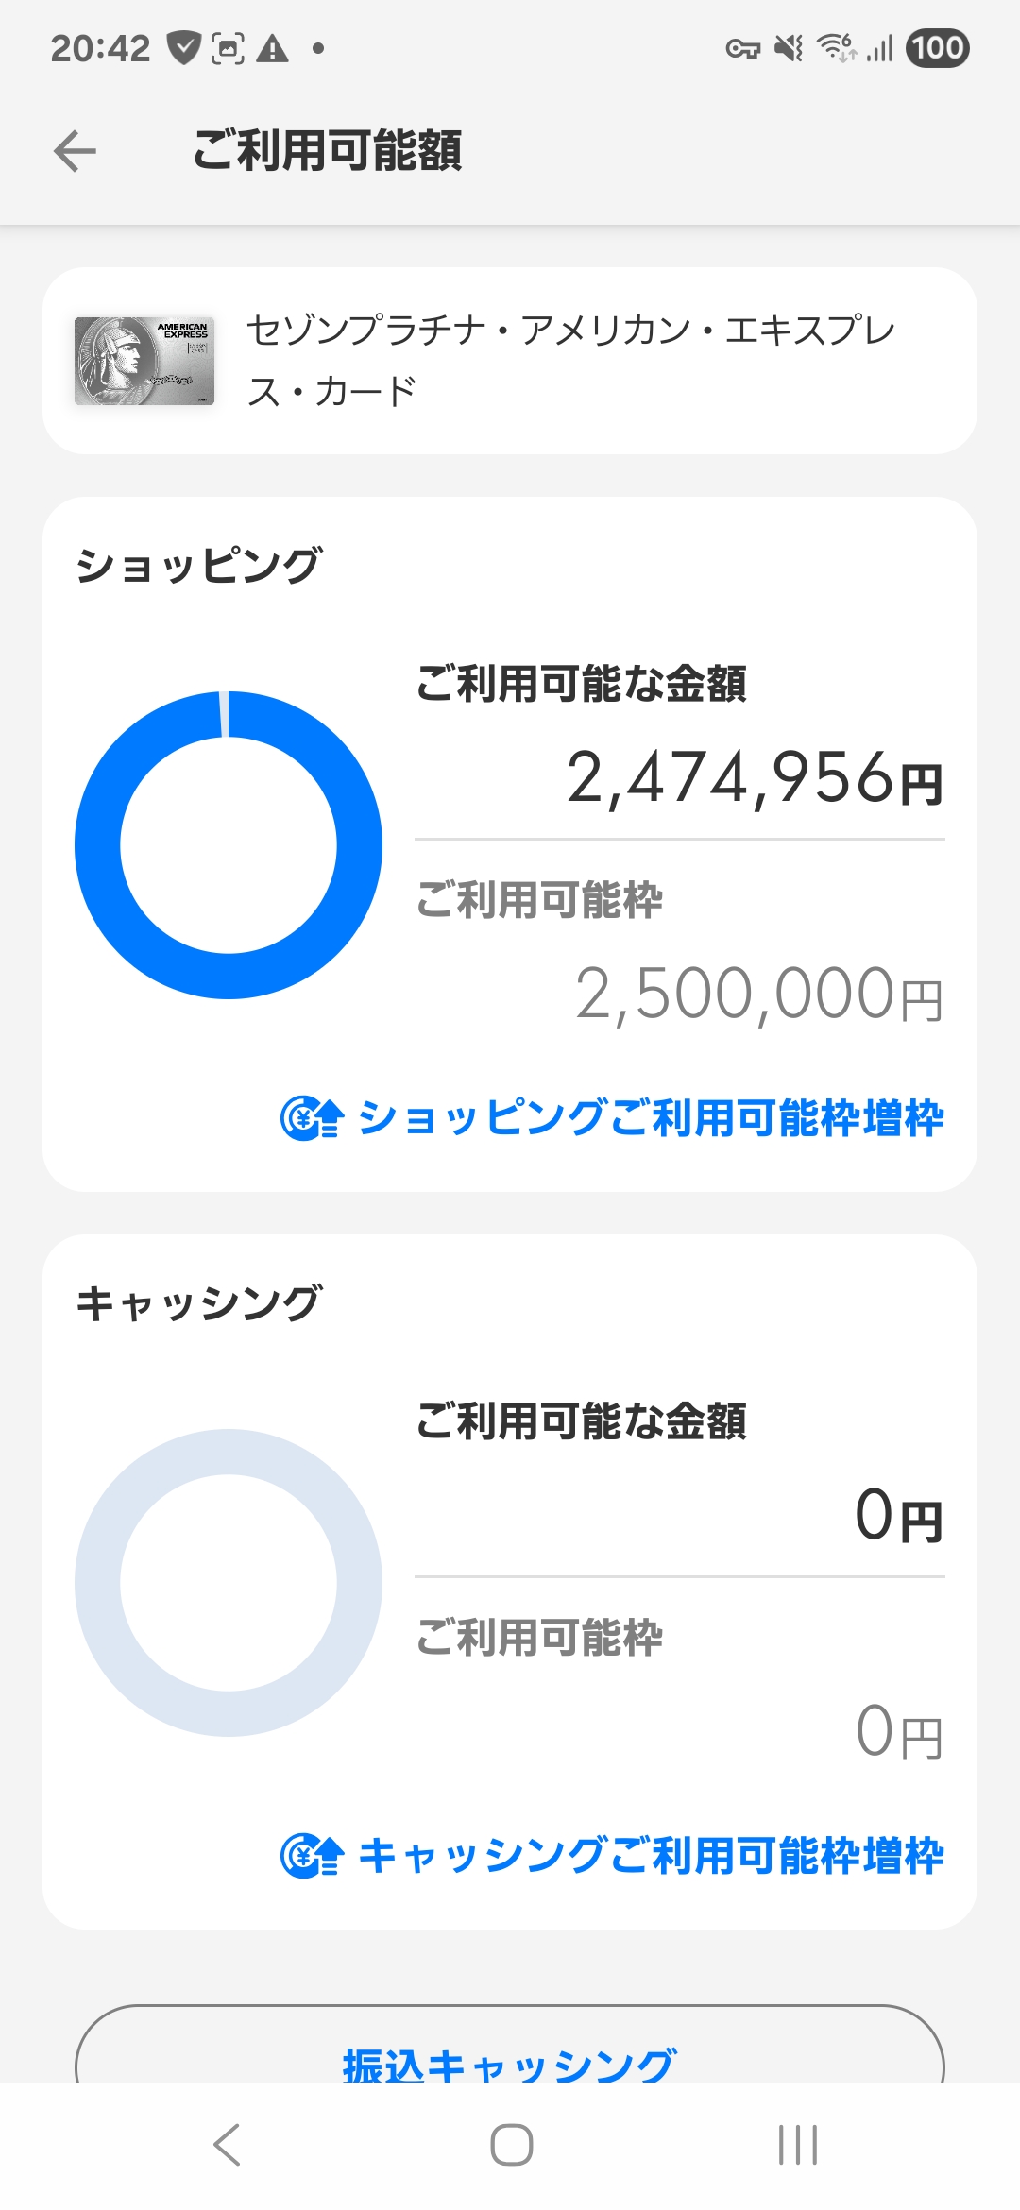
Task: Tap the American Express card thumbnail
Action: [x=144, y=361]
